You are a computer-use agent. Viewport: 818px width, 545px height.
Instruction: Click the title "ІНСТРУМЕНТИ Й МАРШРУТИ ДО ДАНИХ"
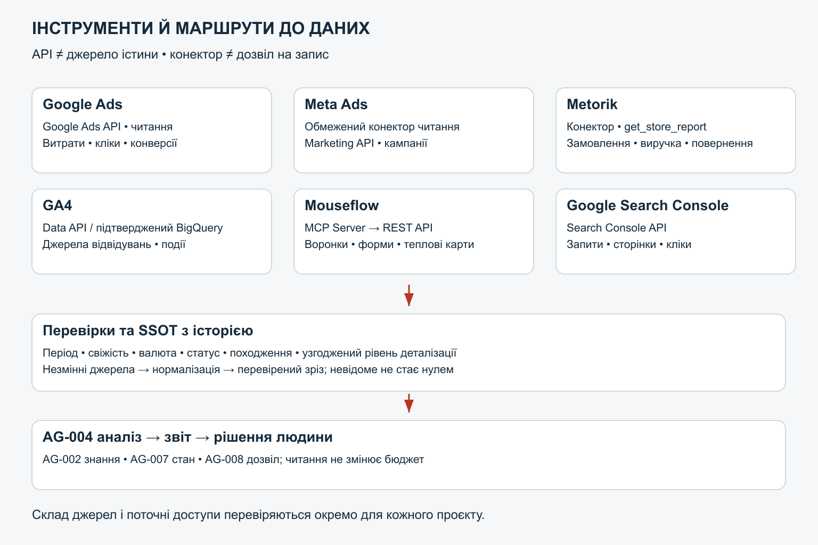201,28
